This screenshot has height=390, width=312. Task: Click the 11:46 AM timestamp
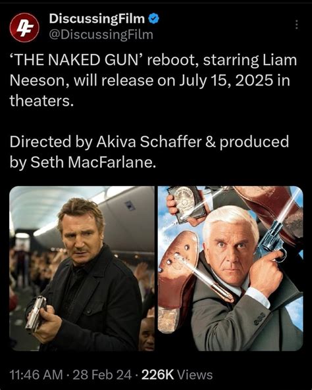pos(36,375)
